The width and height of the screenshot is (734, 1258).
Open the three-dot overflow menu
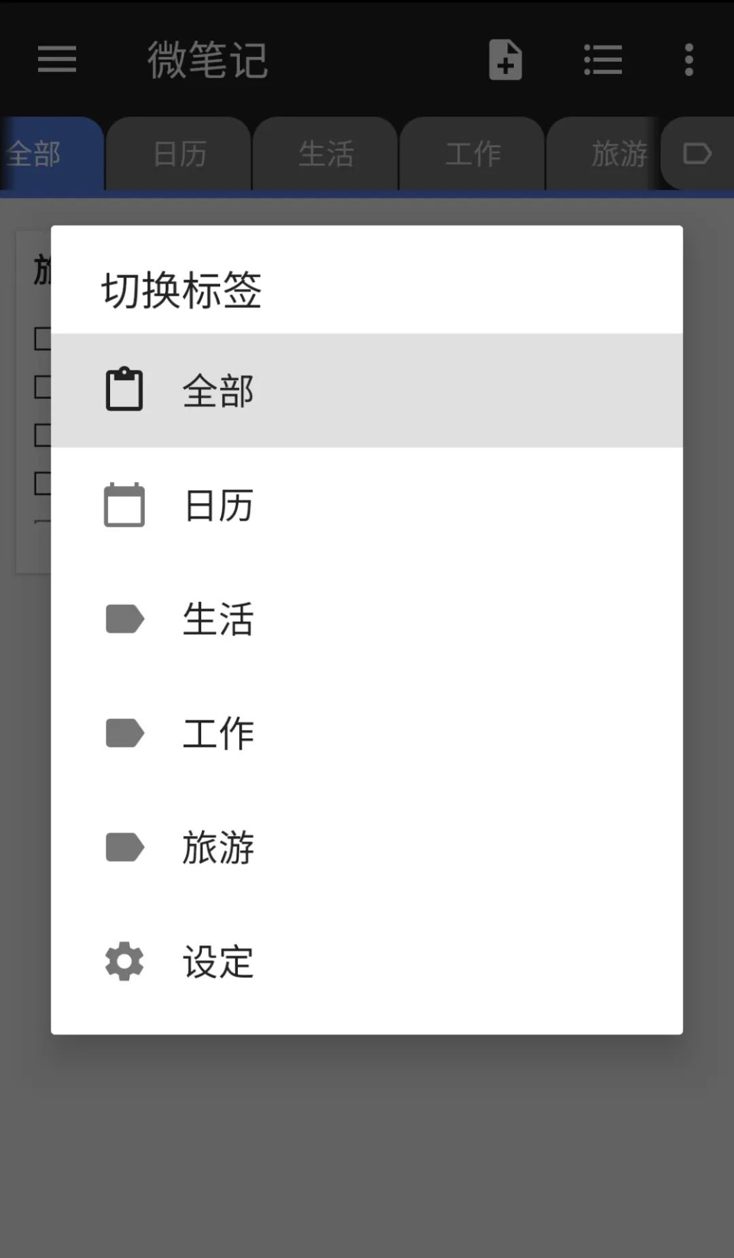[689, 59]
